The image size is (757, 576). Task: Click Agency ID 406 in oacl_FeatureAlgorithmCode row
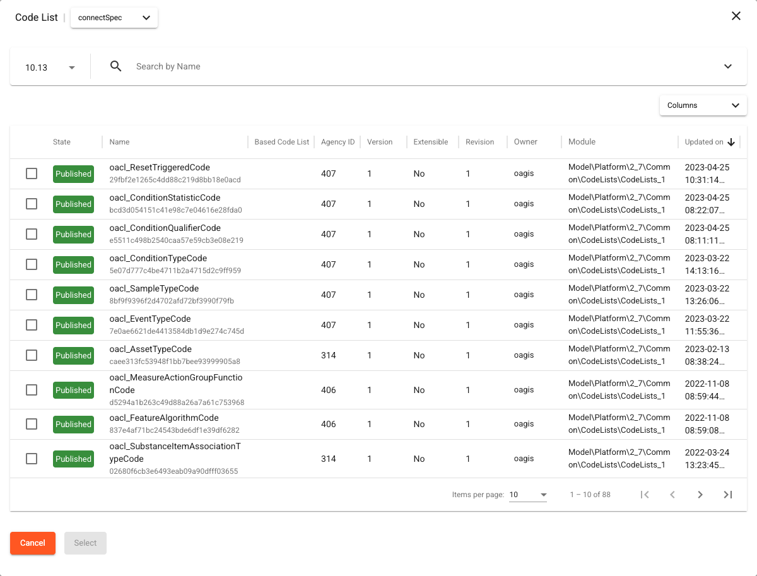[328, 424]
